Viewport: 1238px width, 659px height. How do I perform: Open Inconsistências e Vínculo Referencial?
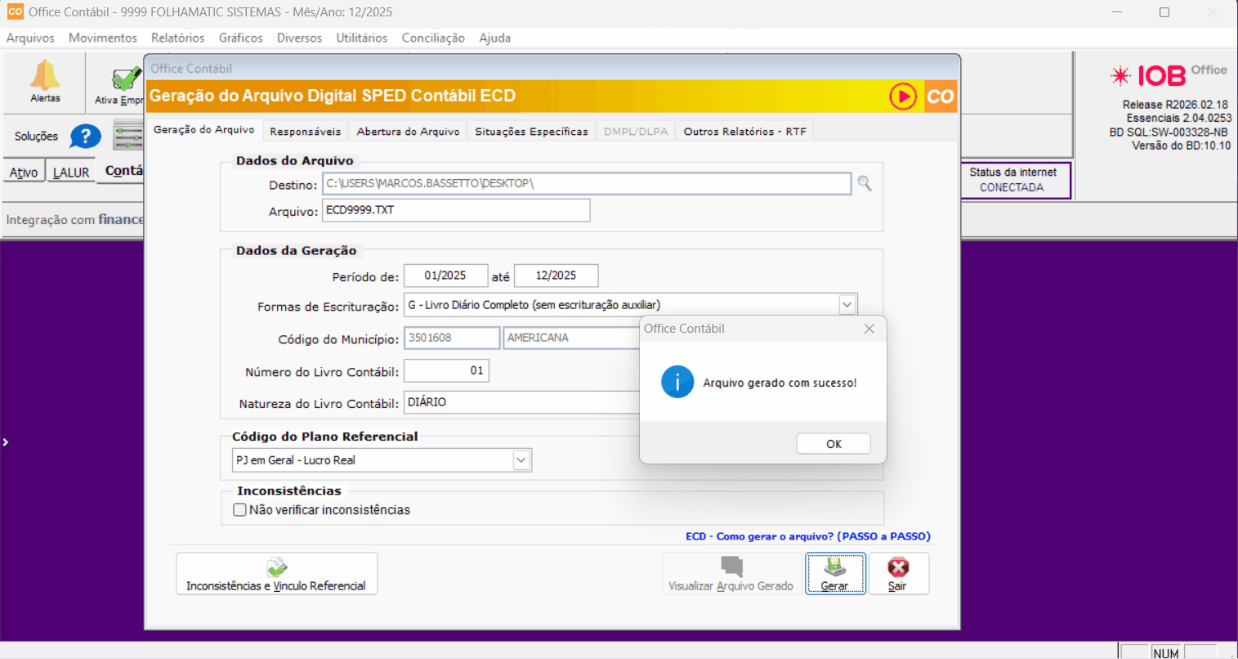tap(276, 573)
